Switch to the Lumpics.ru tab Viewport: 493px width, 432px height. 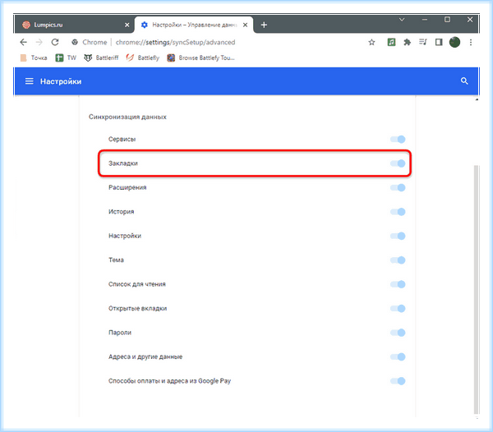tap(74, 25)
